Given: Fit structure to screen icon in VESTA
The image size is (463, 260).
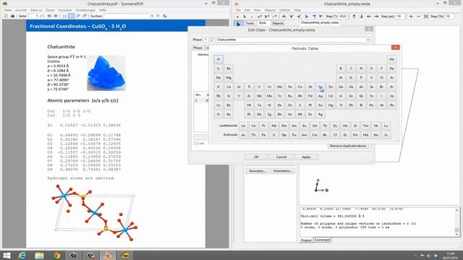Looking at the screenshot, I should [426, 17].
